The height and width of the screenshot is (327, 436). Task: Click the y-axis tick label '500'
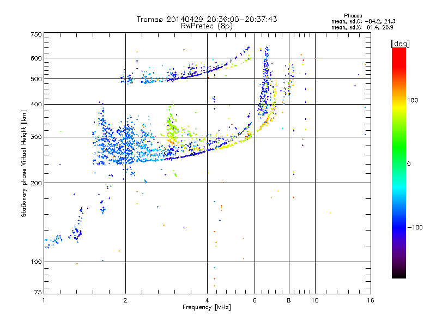coord(37,79)
